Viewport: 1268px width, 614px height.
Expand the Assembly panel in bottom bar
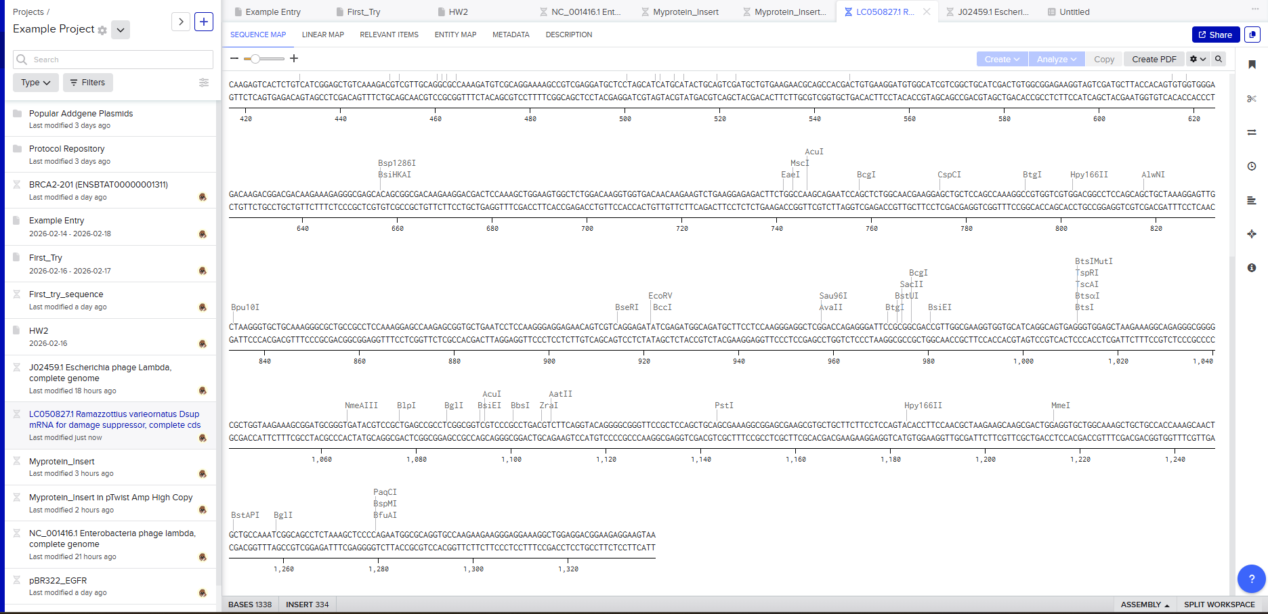(x=1145, y=605)
